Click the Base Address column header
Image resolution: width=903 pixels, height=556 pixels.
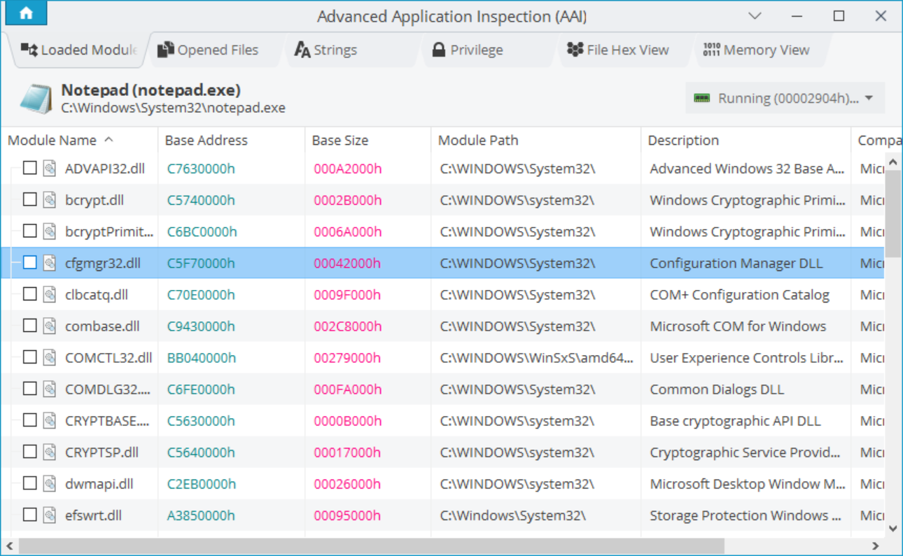[x=206, y=140]
